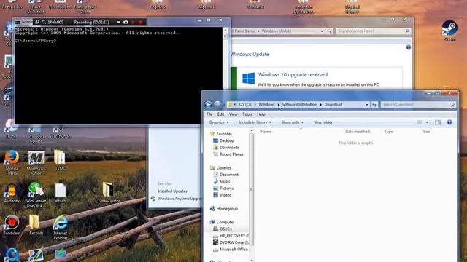Image resolution: width=467 pixels, height=262 pixels.
Task: Open Music library
Action: [222, 181]
